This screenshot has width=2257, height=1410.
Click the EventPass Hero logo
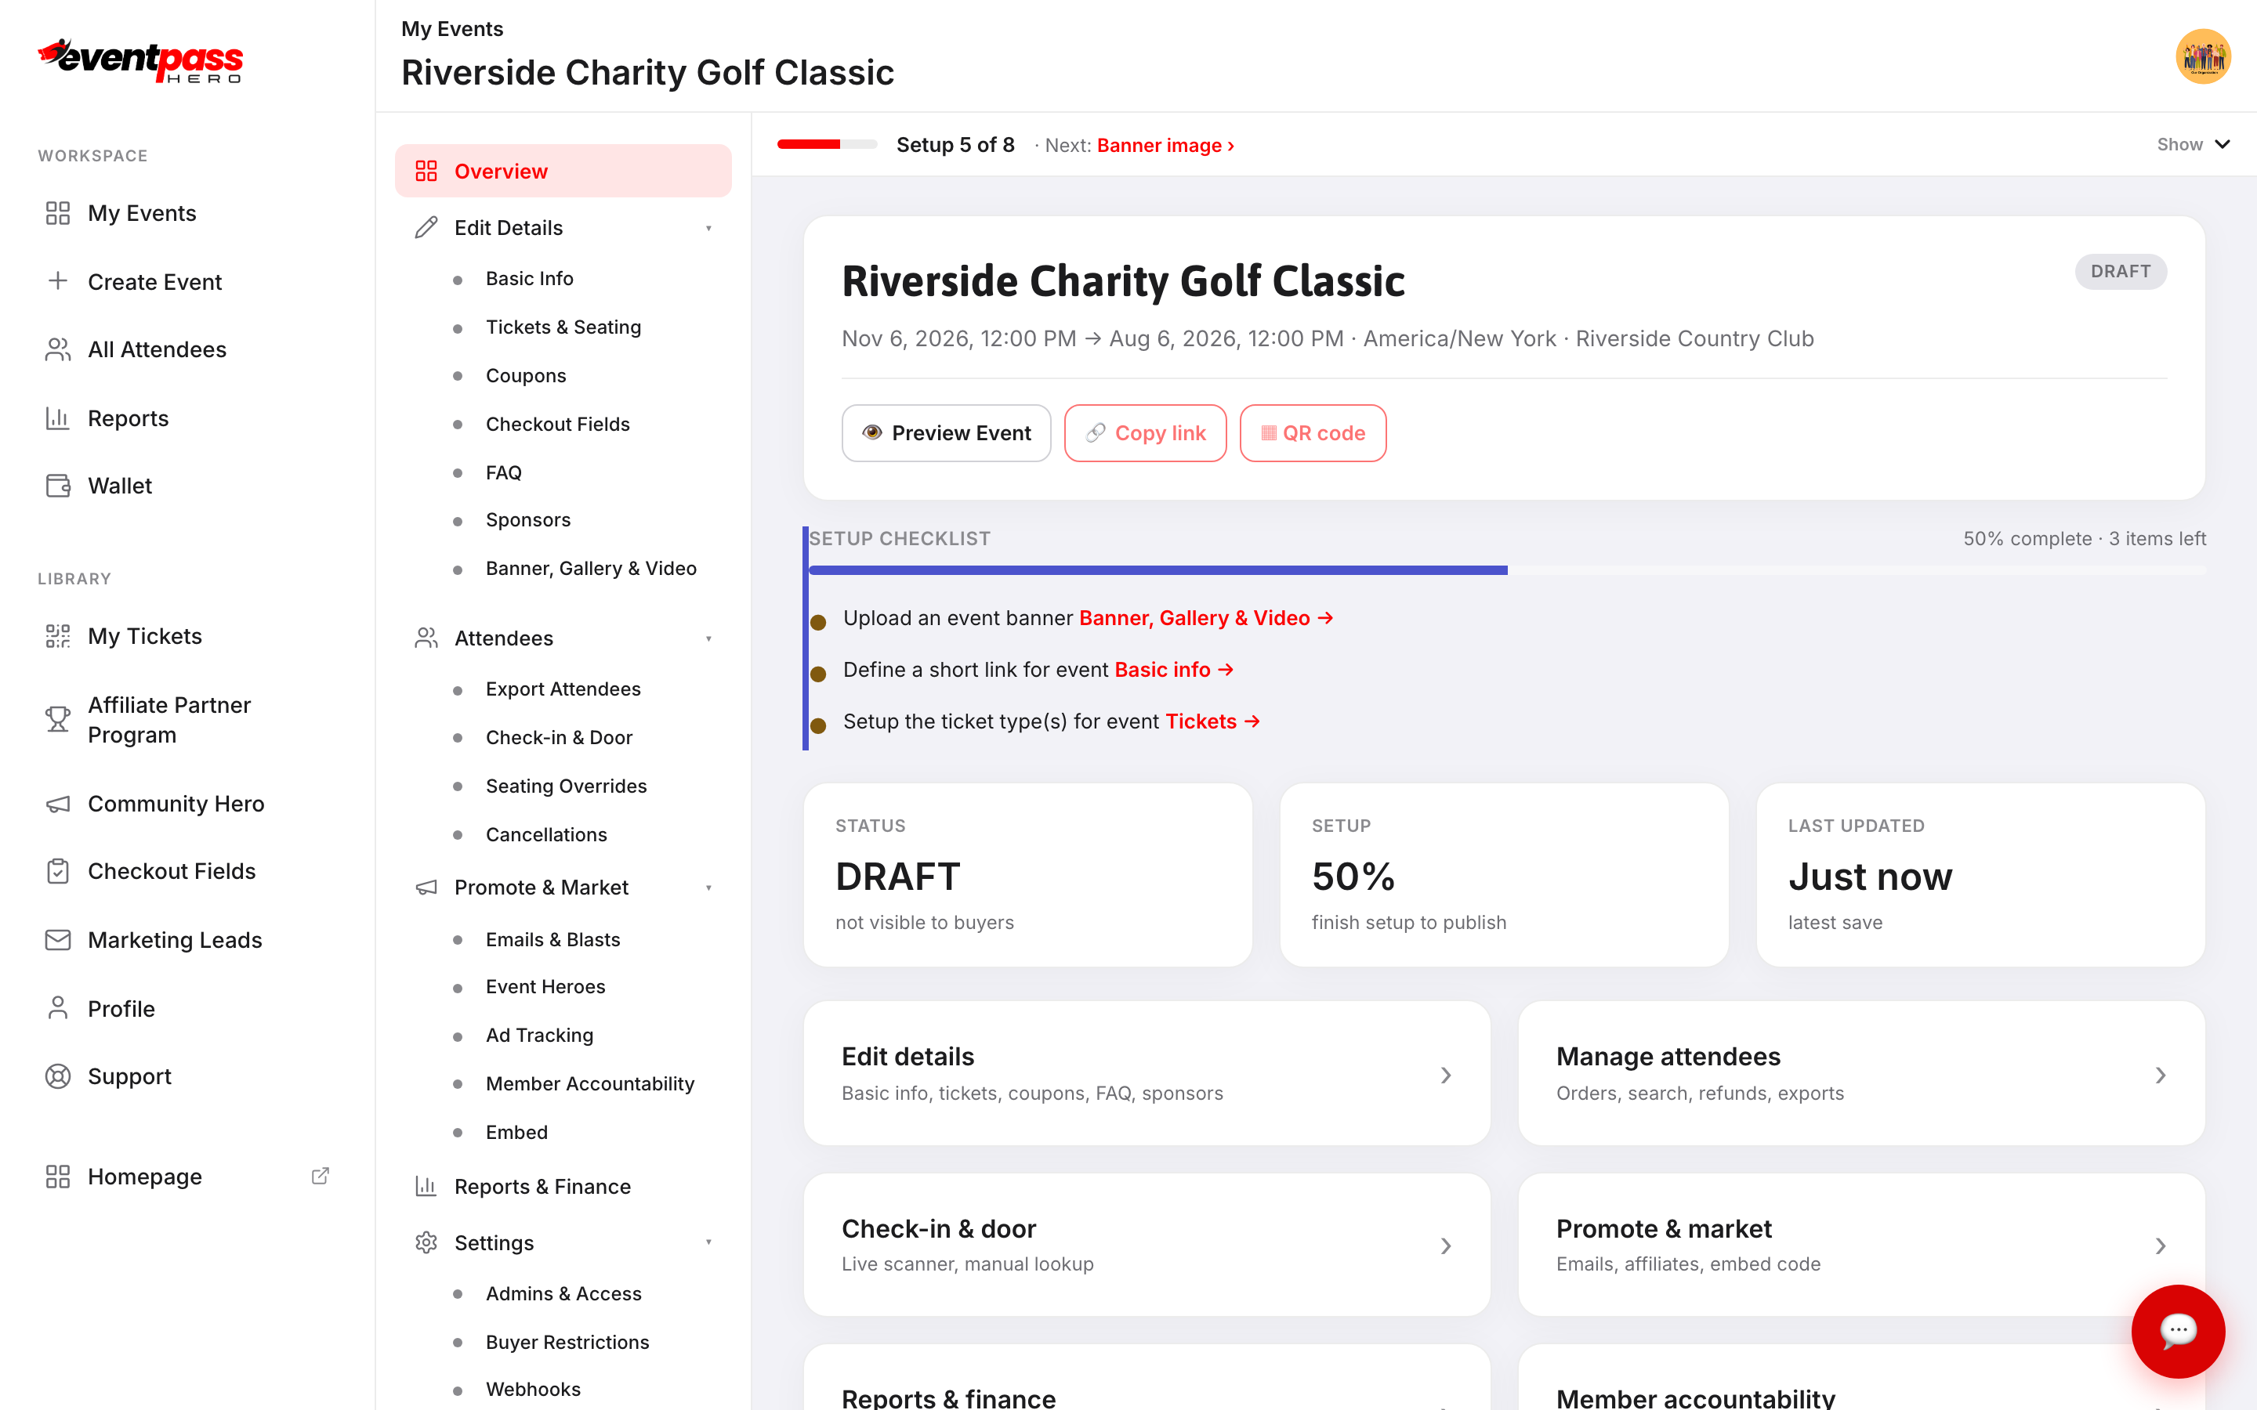click(140, 60)
